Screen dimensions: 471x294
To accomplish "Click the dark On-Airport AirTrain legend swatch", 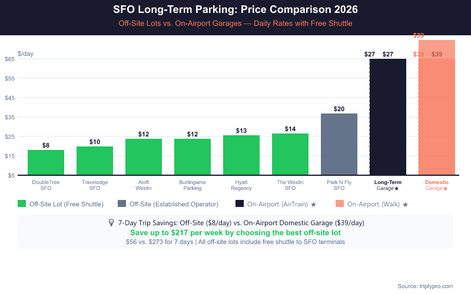I will click(x=240, y=204).
